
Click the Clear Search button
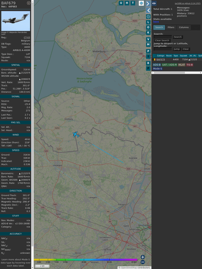tap(162, 40)
